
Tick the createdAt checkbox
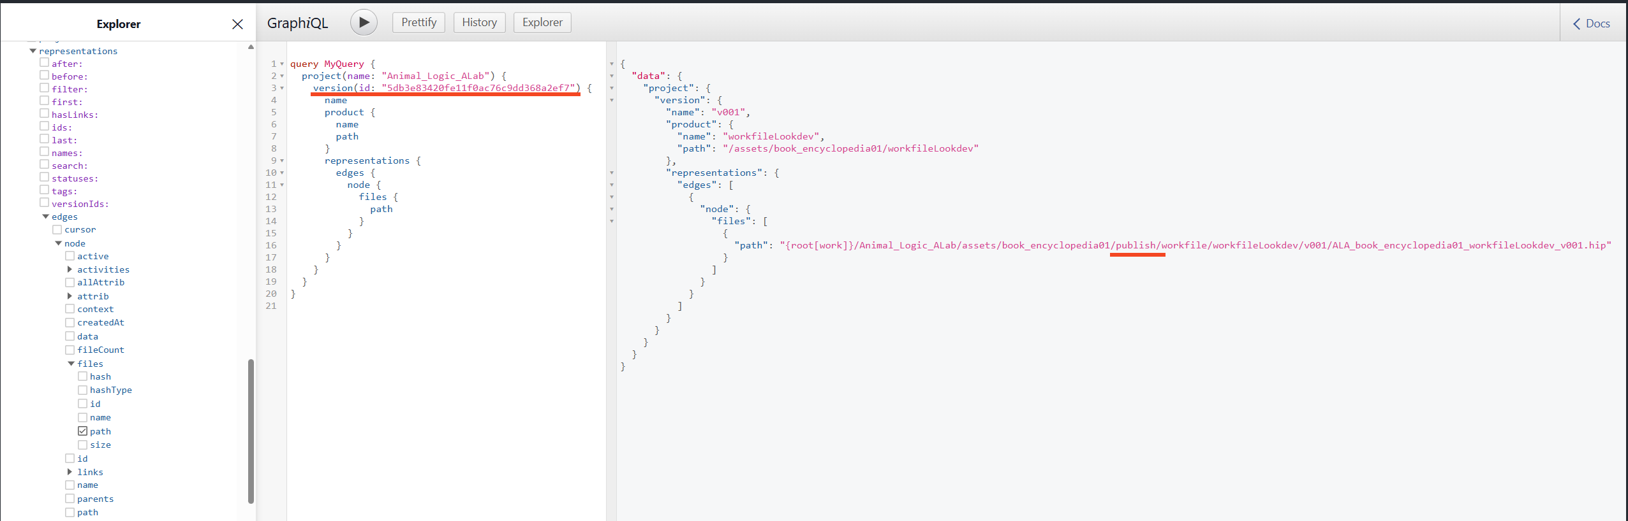pos(70,322)
